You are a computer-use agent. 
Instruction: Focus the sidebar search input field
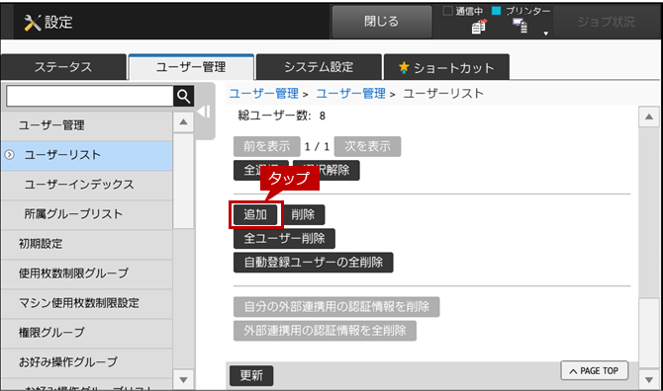click(x=90, y=96)
